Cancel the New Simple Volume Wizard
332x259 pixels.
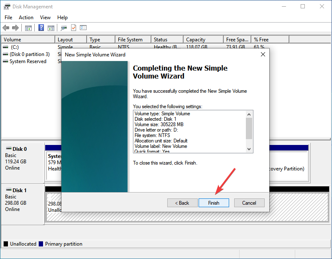249,203
